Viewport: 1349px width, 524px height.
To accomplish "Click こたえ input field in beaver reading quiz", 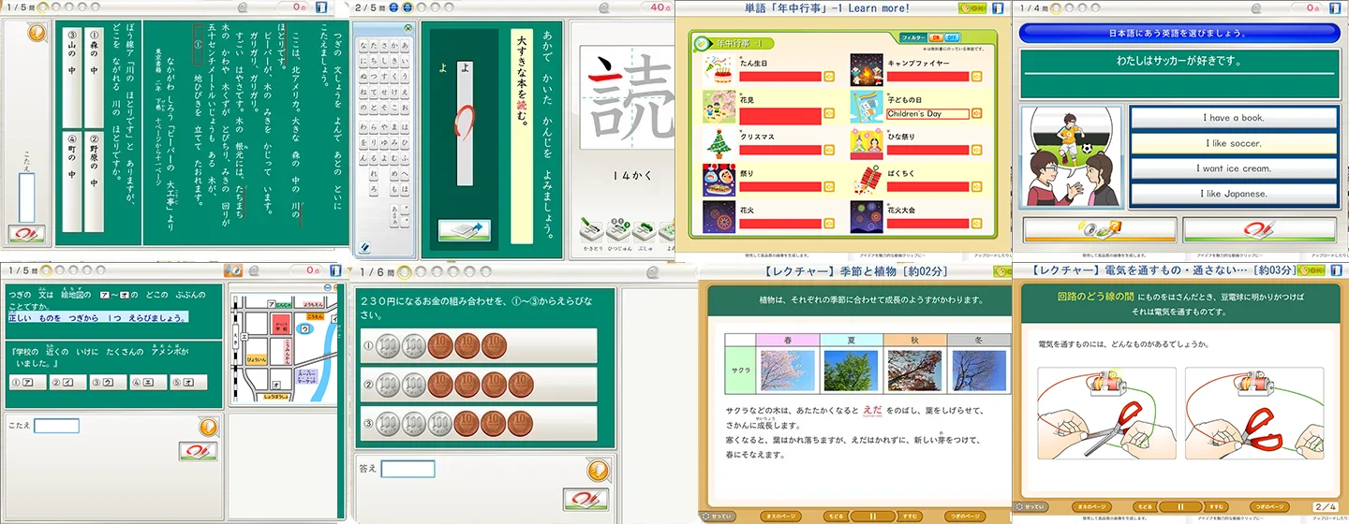I will coord(27,197).
